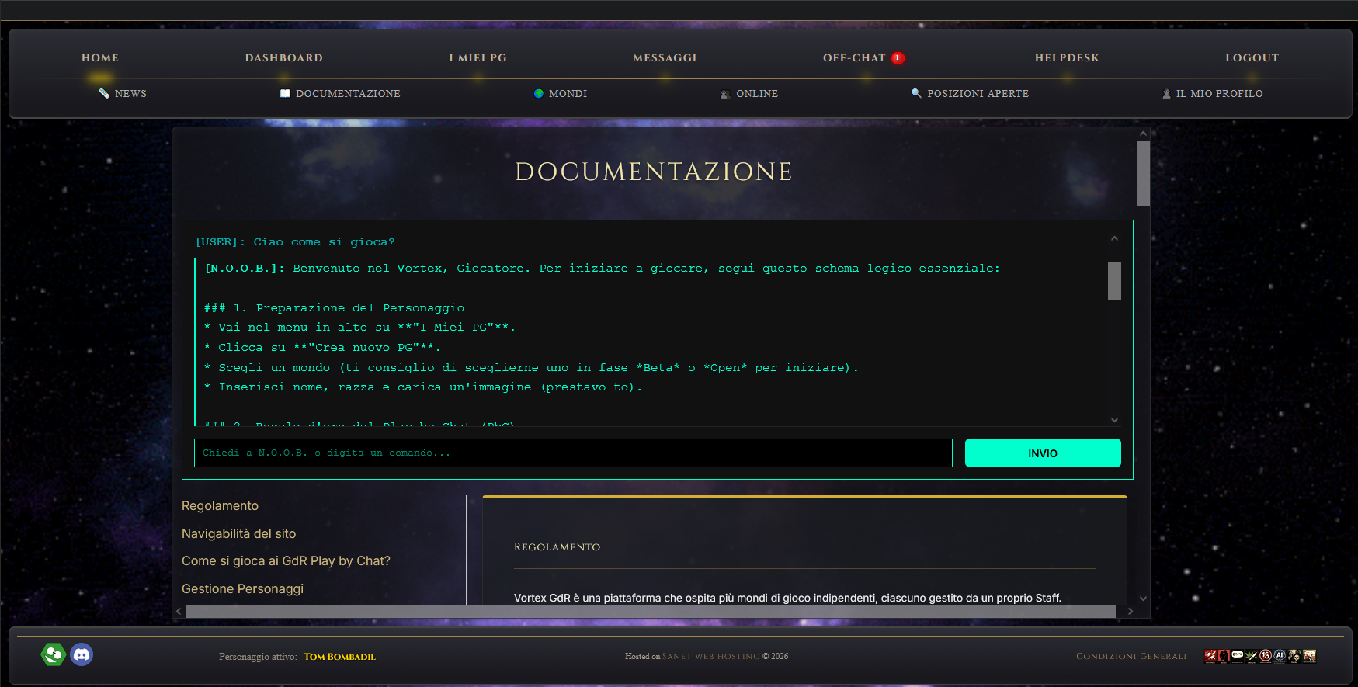Viewport: 1358px width, 687px height.
Task: Click the chat box scroll-up arrow
Action: pyautogui.click(x=1114, y=238)
